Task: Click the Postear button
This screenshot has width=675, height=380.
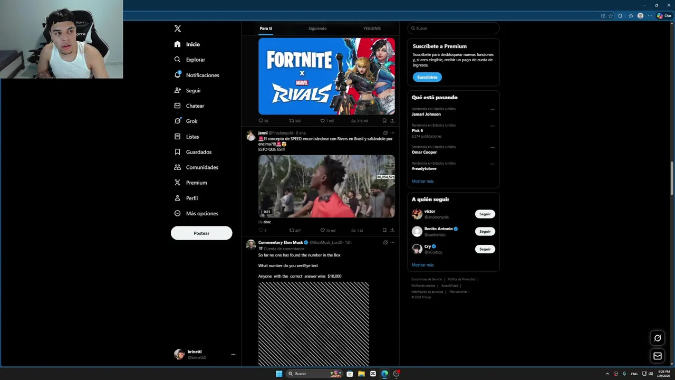Action: pyautogui.click(x=201, y=233)
